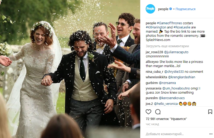Open the People profile avatar
This screenshot has height=138, width=214.
click(150, 9)
